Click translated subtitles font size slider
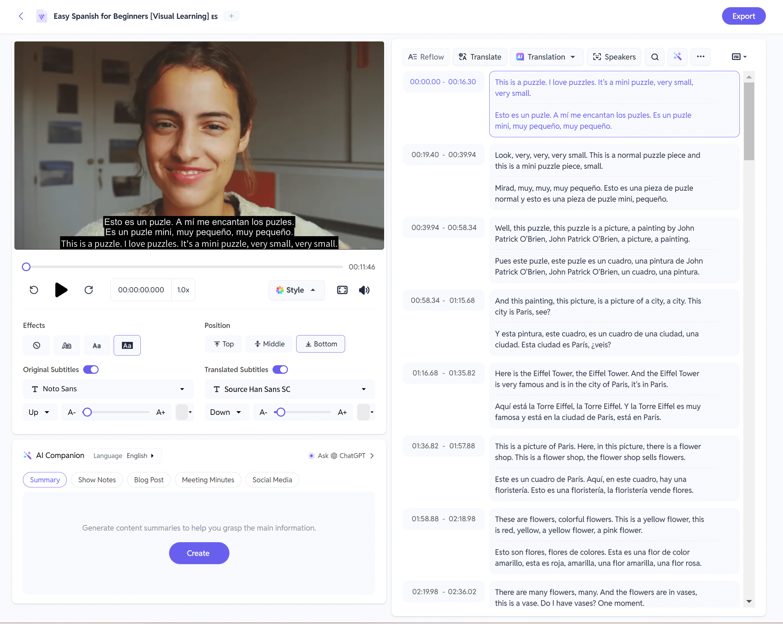Viewport: 783px width, 624px height. pos(303,412)
